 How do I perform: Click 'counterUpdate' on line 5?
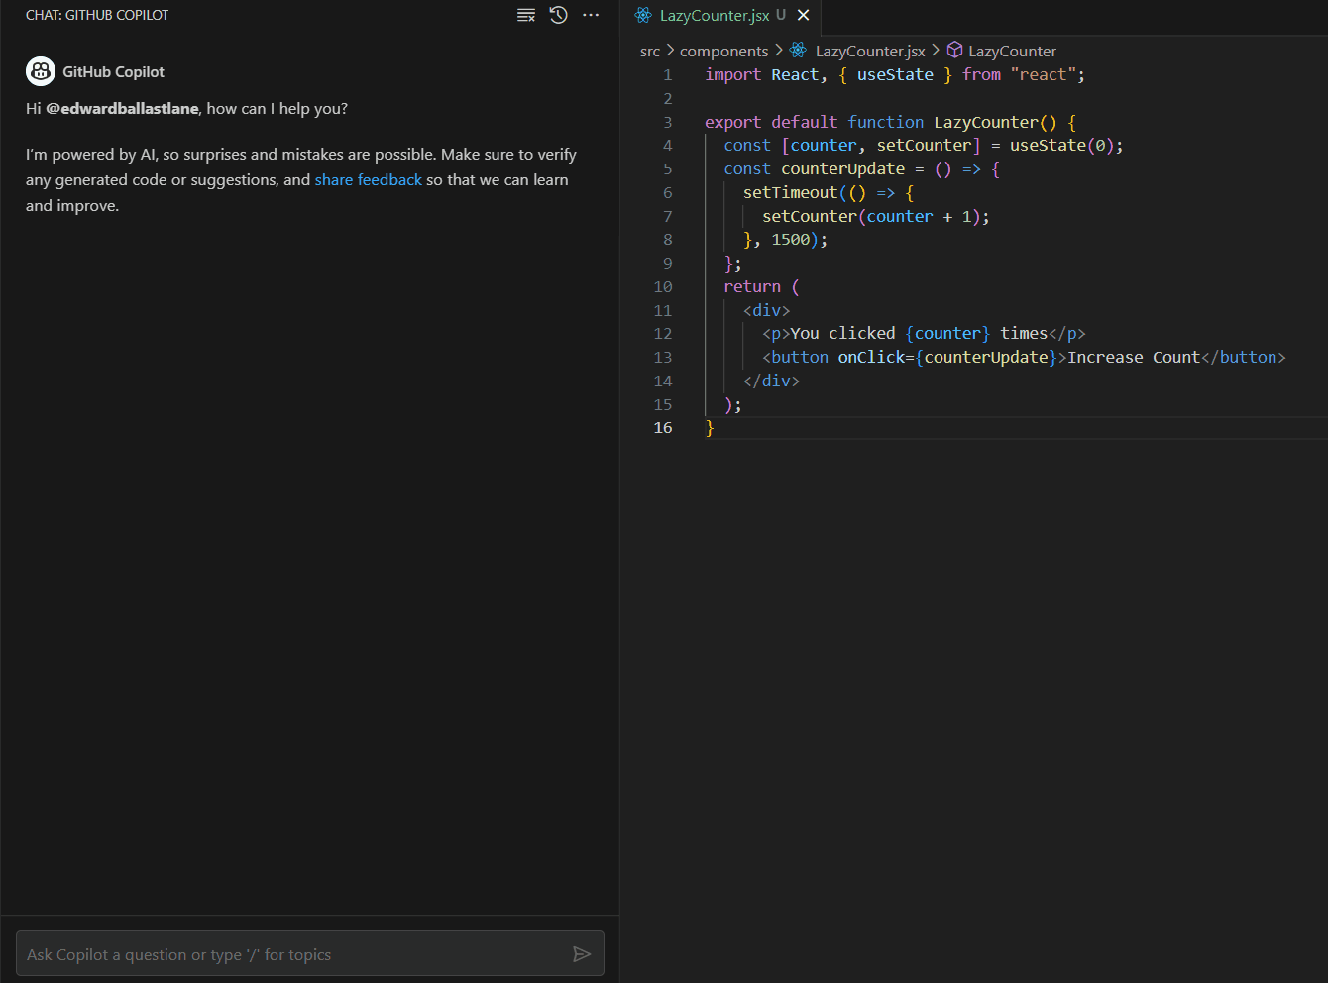pyautogui.click(x=843, y=168)
